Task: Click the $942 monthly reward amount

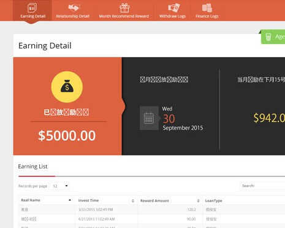Action: (269, 118)
